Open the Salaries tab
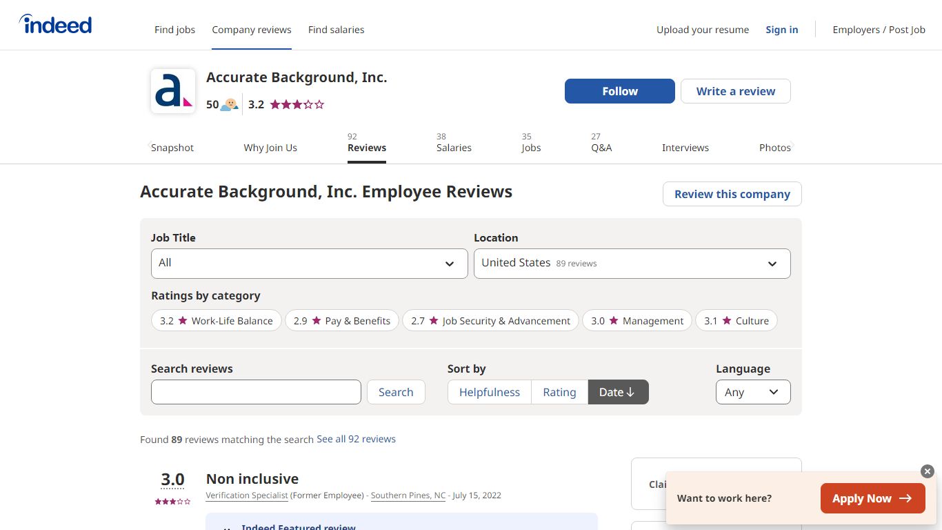 click(454, 143)
